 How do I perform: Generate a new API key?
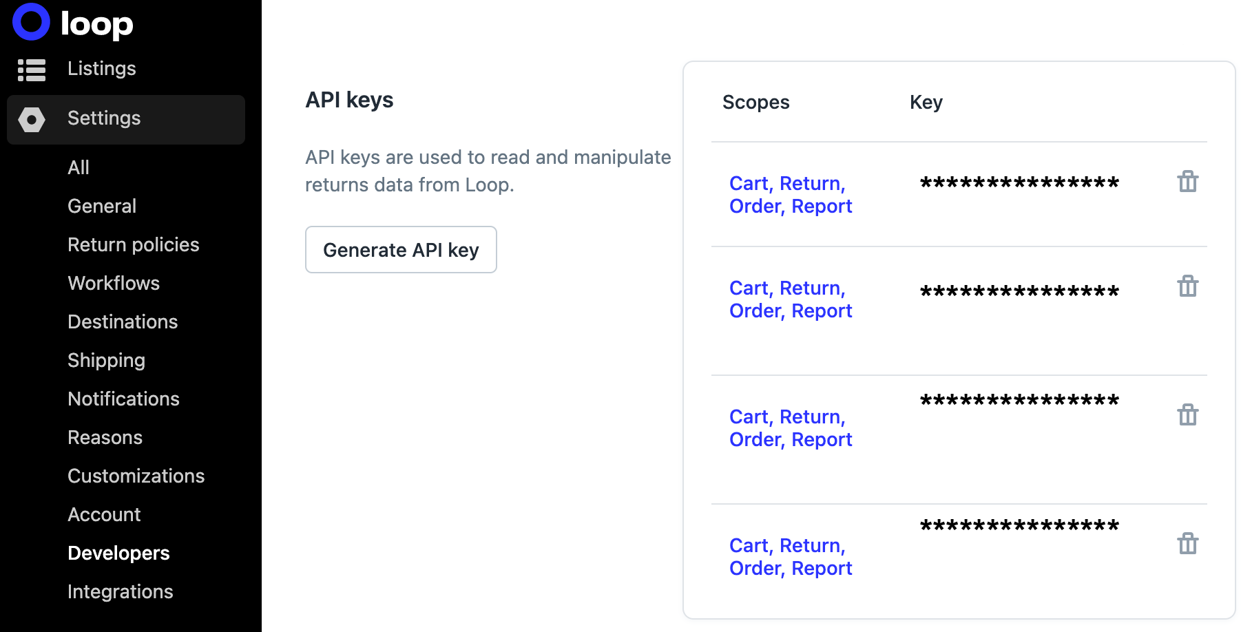pos(401,250)
